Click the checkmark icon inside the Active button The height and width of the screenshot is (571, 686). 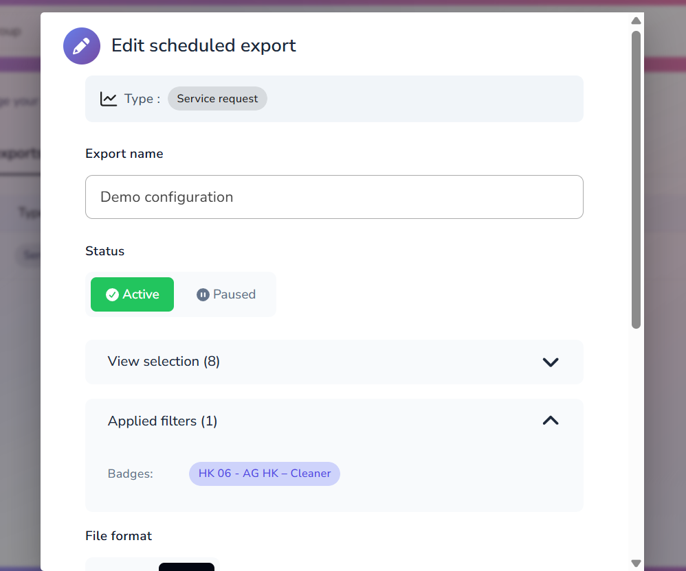click(x=112, y=294)
